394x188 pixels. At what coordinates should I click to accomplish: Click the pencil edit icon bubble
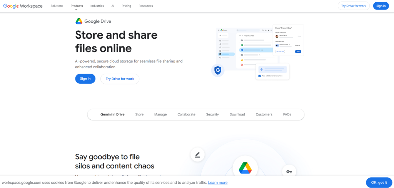click(x=197, y=155)
